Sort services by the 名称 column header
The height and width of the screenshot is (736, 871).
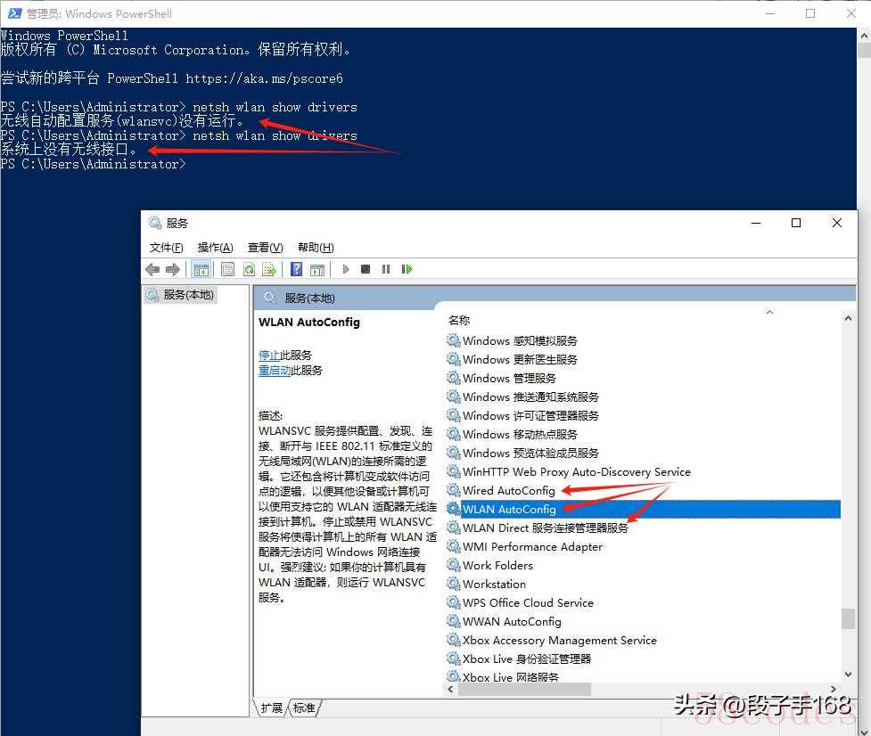coord(459,320)
